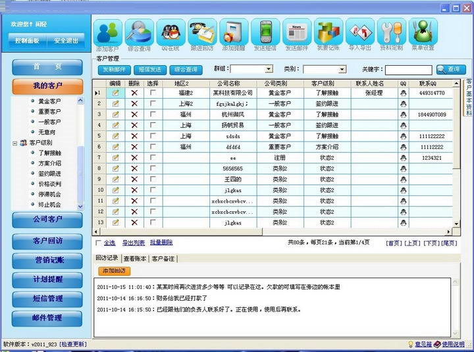Click table scroll-up arrow
Screen dimensions: 474x352
tap(456, 83)
